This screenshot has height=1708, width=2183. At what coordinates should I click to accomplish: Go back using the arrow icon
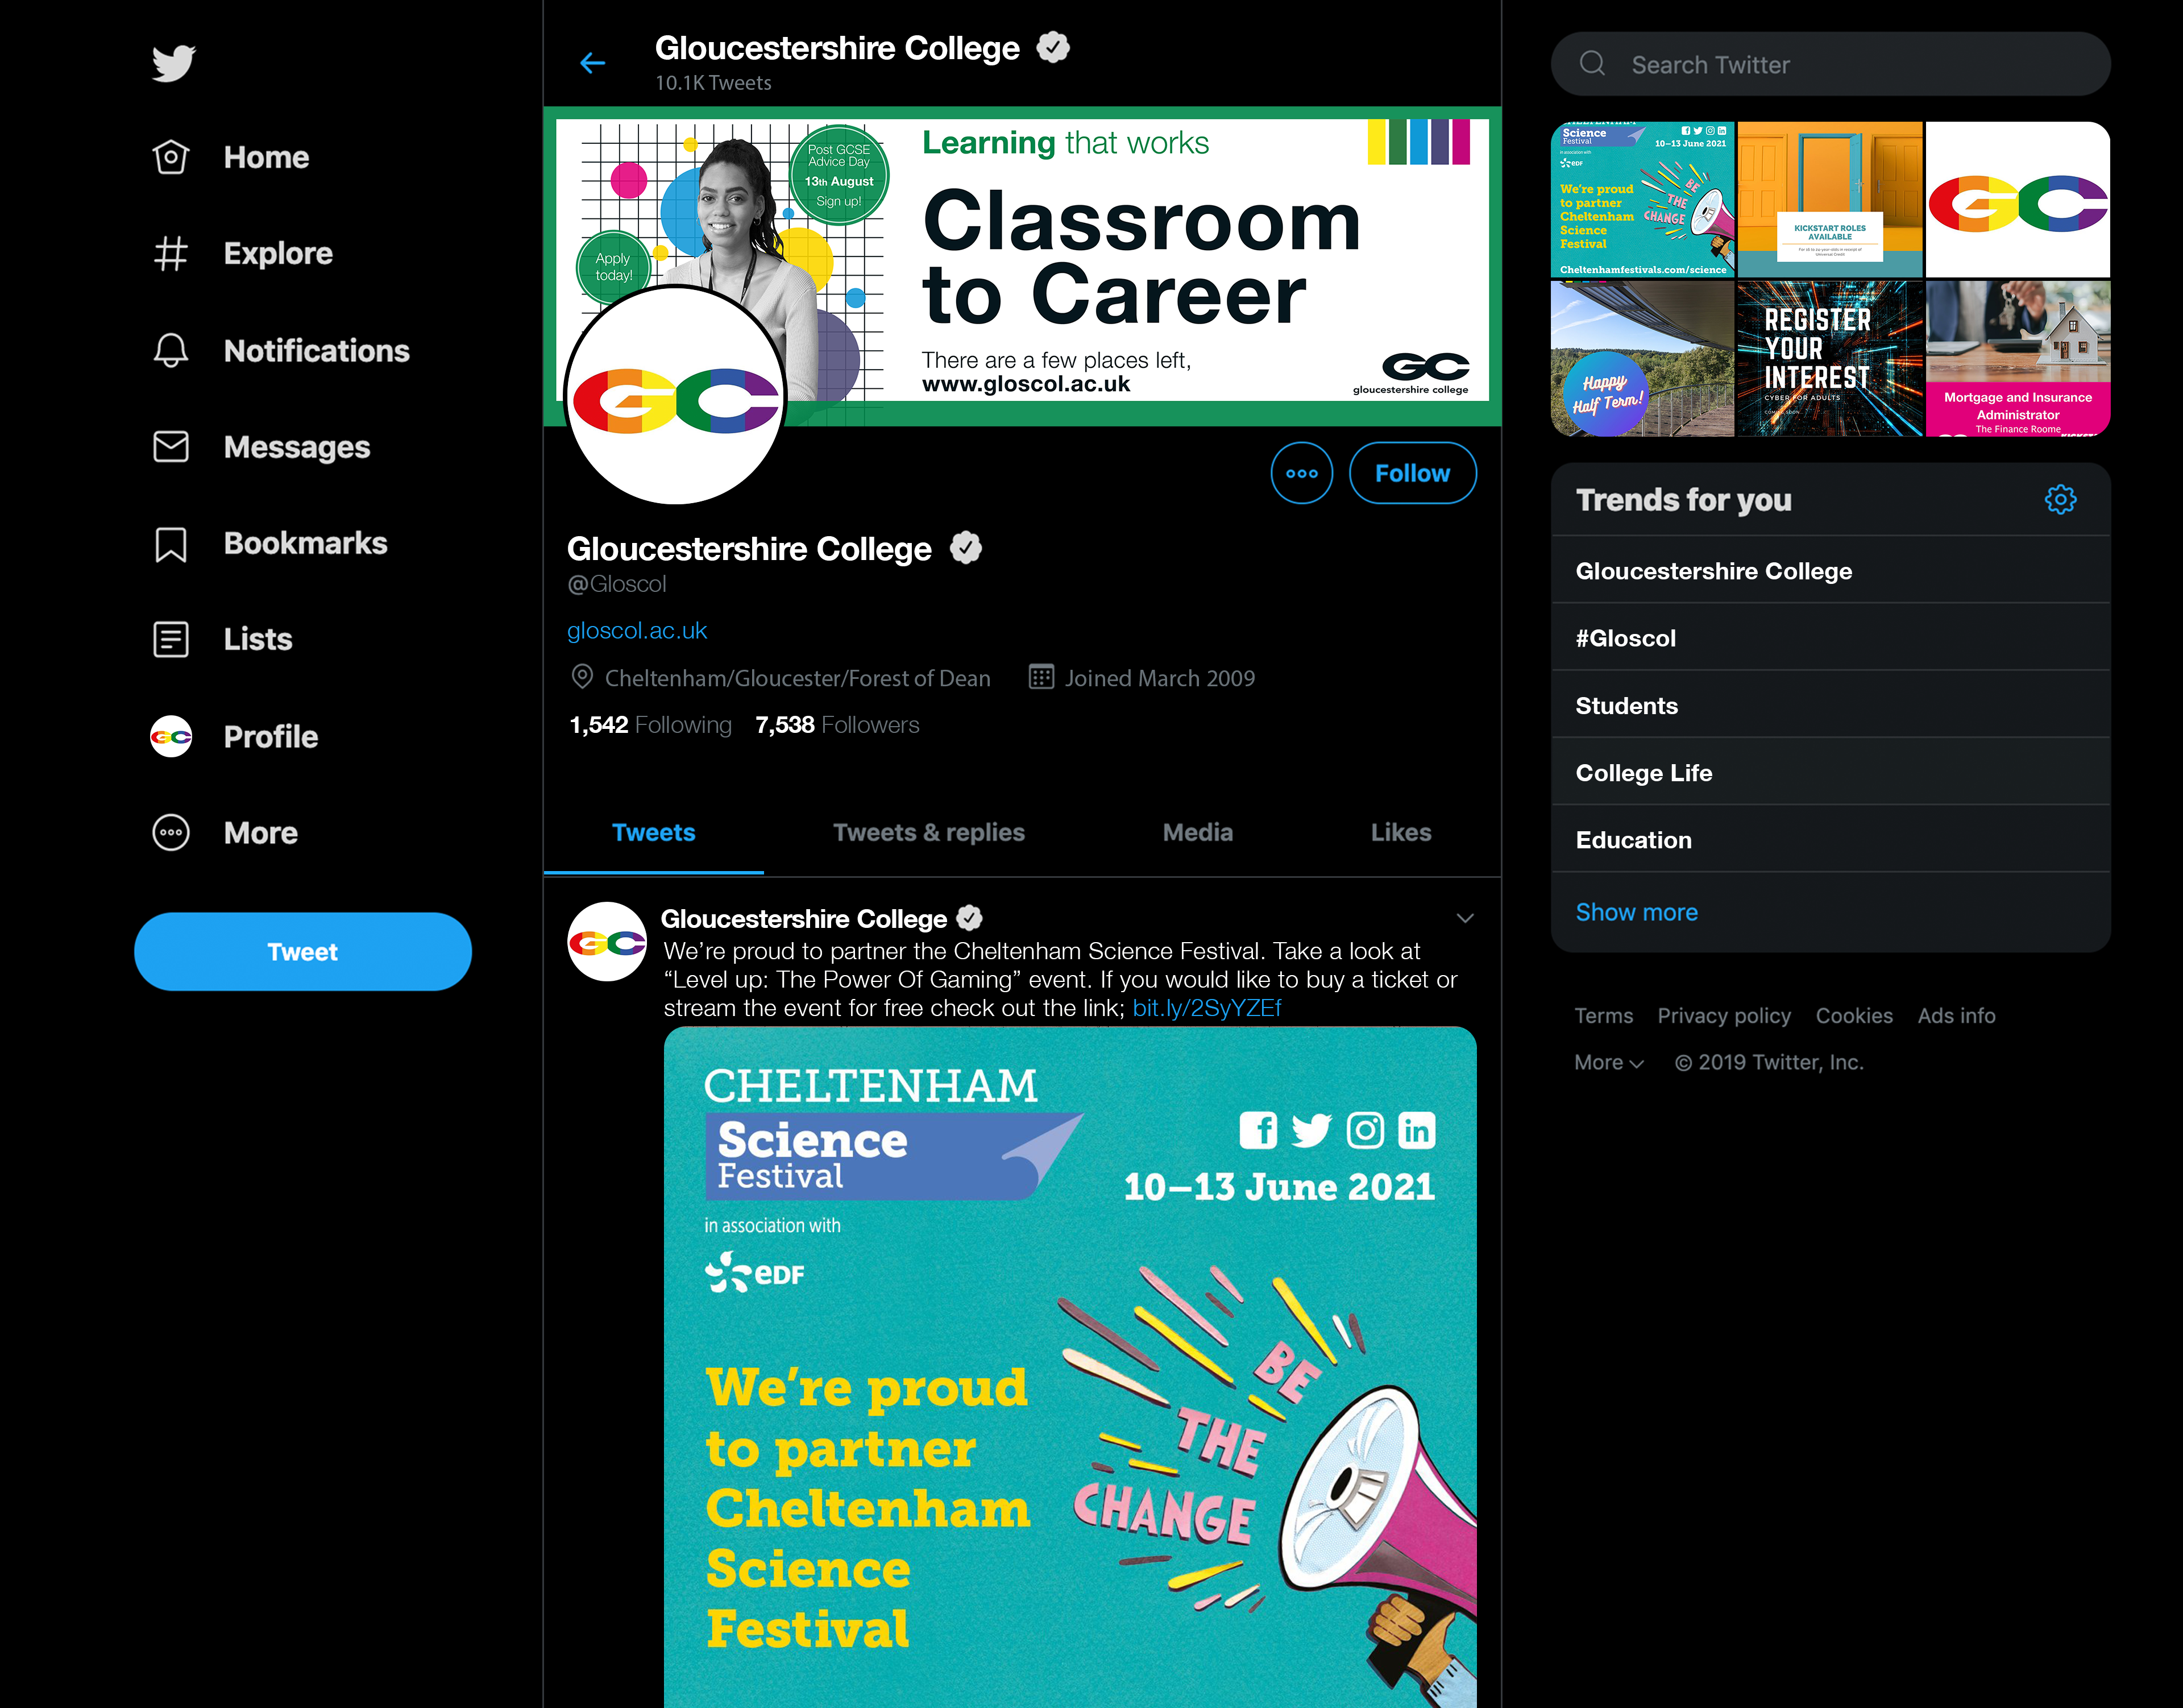593,64
